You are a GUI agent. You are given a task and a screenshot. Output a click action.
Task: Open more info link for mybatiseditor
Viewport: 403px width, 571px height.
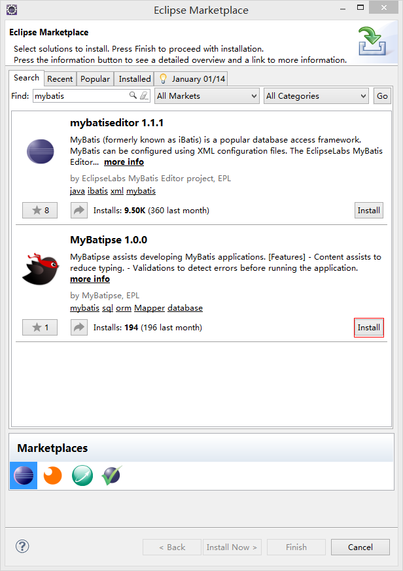coord(124,162)
